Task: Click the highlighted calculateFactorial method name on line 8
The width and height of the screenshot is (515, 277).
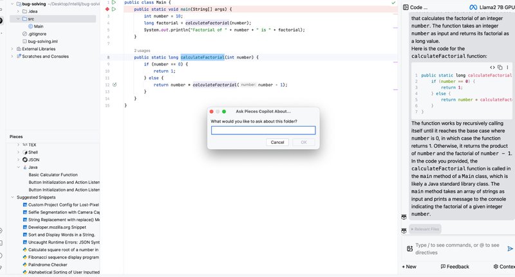Action: (202, 57)
